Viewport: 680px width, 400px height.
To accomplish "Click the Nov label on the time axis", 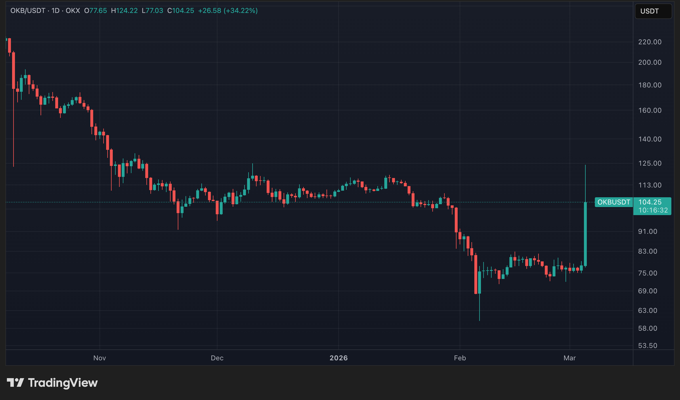I will tap(100, 358).
